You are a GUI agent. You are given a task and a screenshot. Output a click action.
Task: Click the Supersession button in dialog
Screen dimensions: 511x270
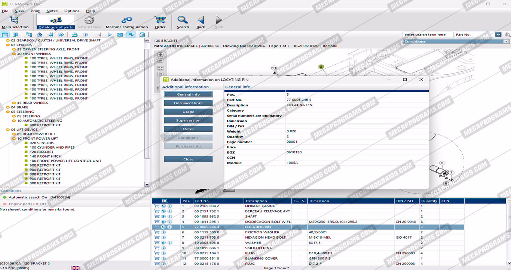pos(188,121)
